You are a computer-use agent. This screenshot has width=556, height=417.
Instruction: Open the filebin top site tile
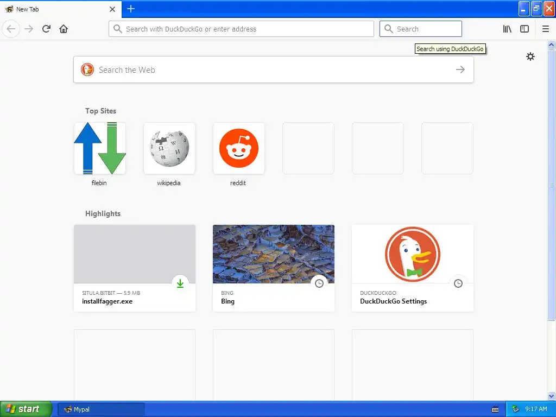tap(100, 148)
